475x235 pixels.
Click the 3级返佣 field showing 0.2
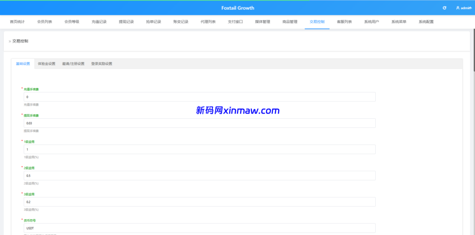pos(199,202)
